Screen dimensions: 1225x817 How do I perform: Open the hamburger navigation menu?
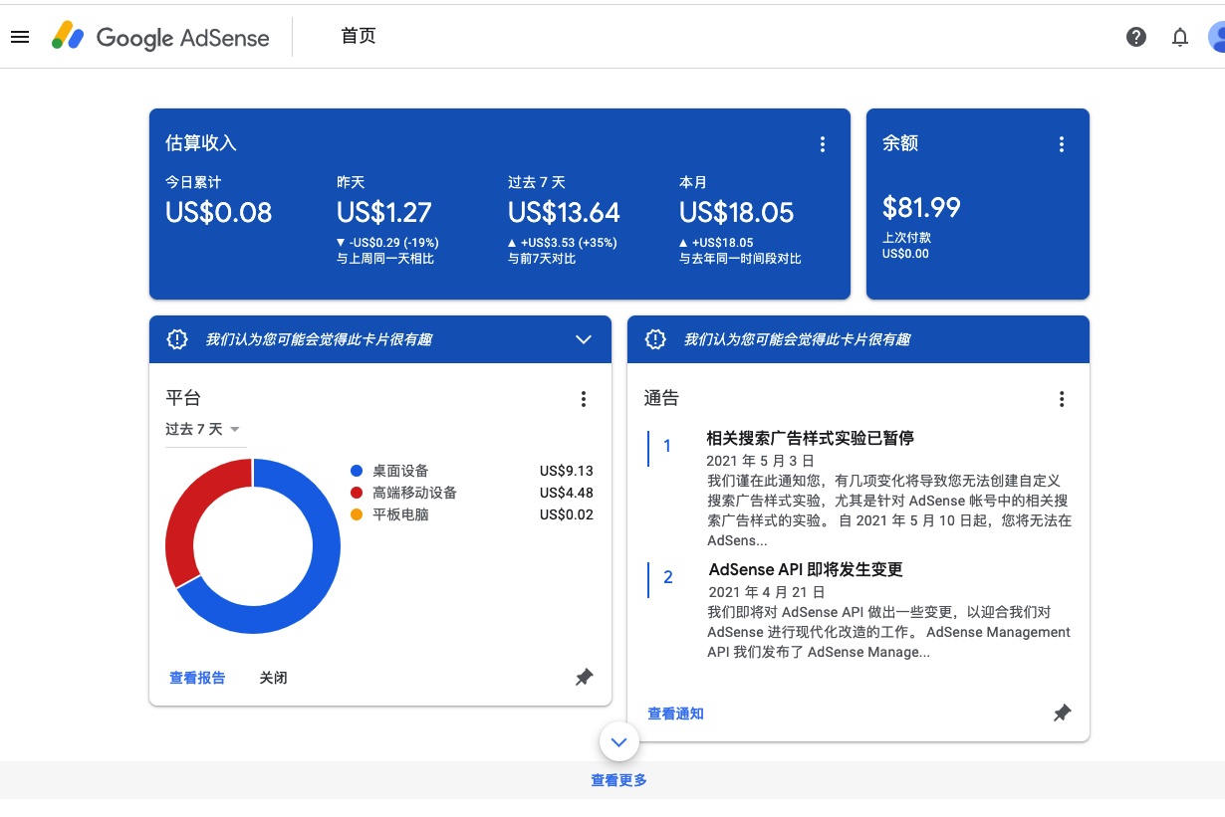[20, 37]
